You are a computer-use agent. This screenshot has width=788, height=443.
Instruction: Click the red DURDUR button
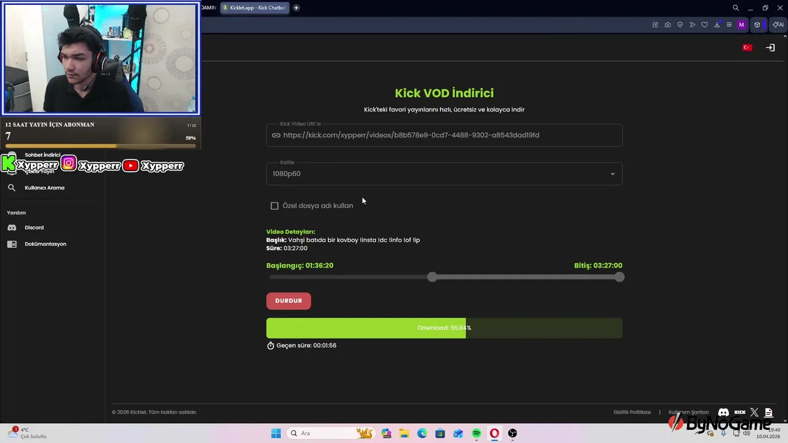click(289, 301)
